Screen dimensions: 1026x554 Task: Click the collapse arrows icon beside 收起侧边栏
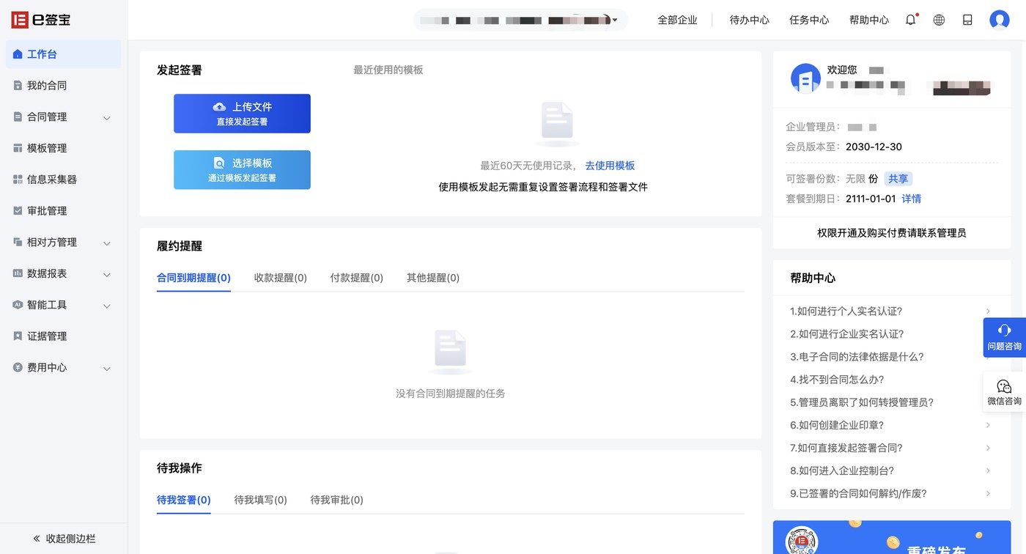point(37,539)
